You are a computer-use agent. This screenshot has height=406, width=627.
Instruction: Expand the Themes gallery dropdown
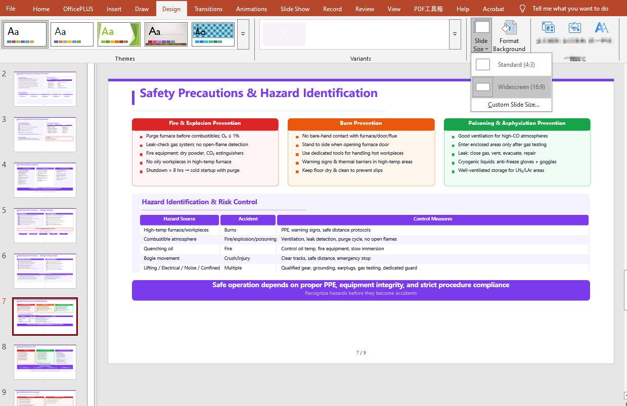pos(243,34)
